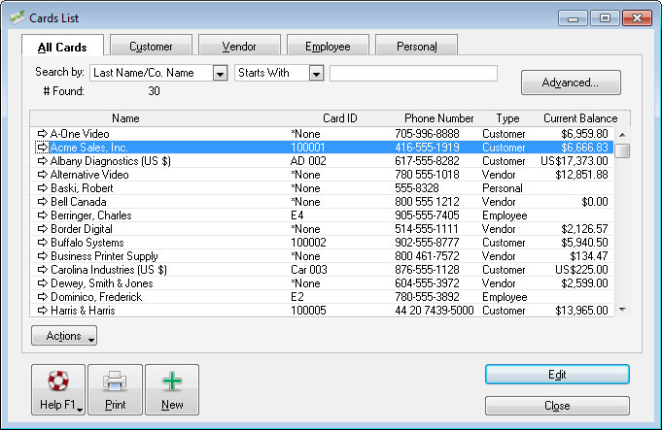662x430 pixels.
Task: Click the list scrollbar up arrow
Action: [x=622, y=135]
